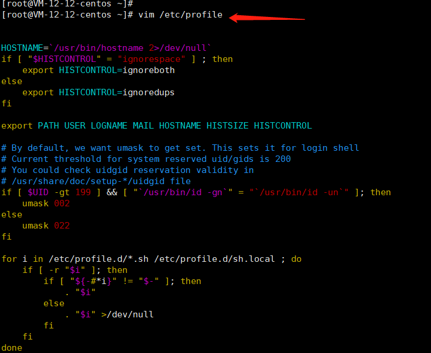Click comment '# Current threshold for system reserved'

(x=146, y=159)
